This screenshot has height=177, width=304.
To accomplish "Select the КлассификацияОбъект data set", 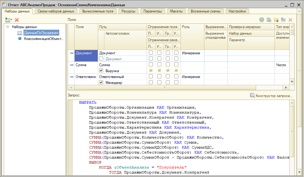I will point(44,39).
